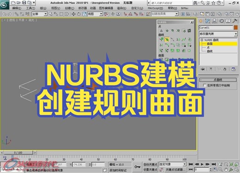The width and height of the screenshot is (240, 173).
Task: Click the last icon in NURBS point row
Action: 189,30
